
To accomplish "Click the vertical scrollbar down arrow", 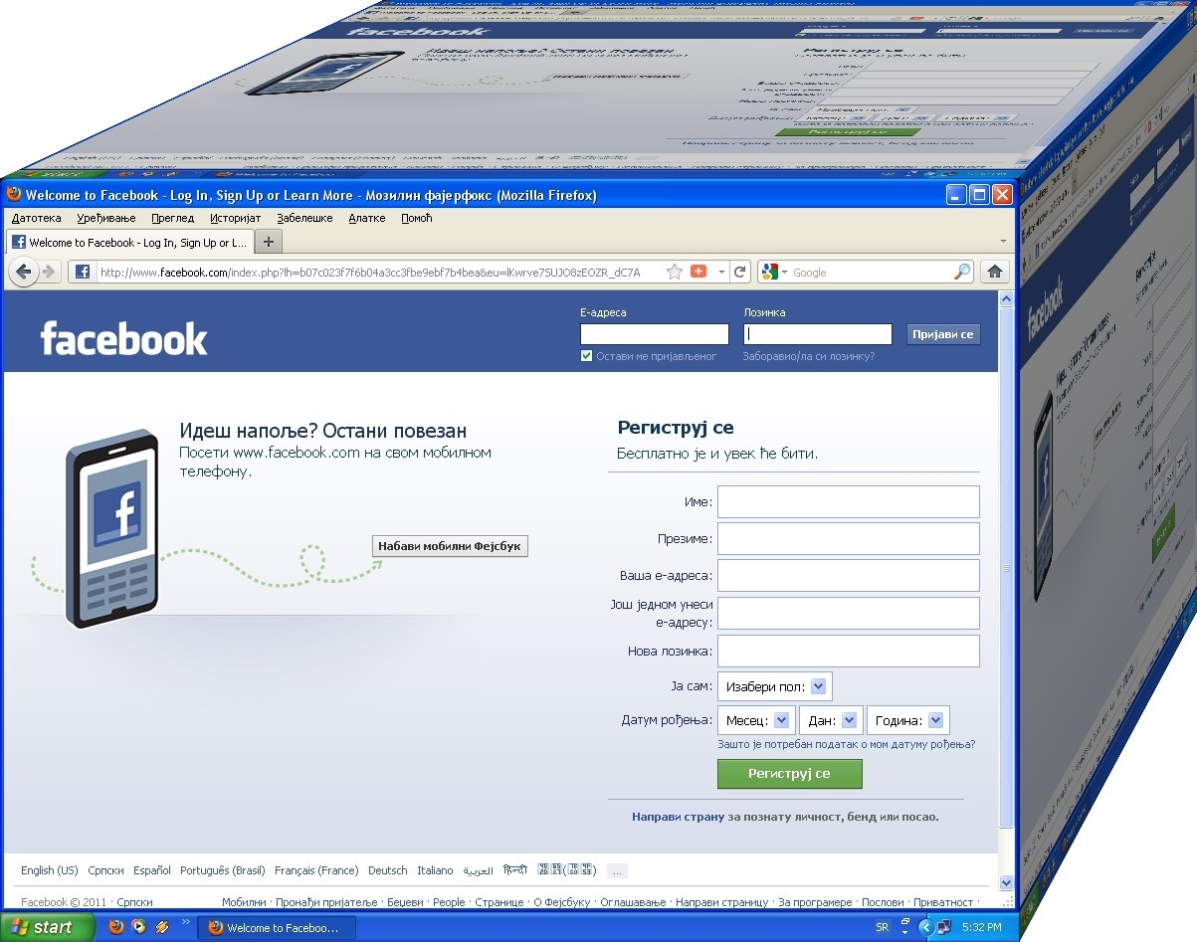I will click(x=1006, y=882).
